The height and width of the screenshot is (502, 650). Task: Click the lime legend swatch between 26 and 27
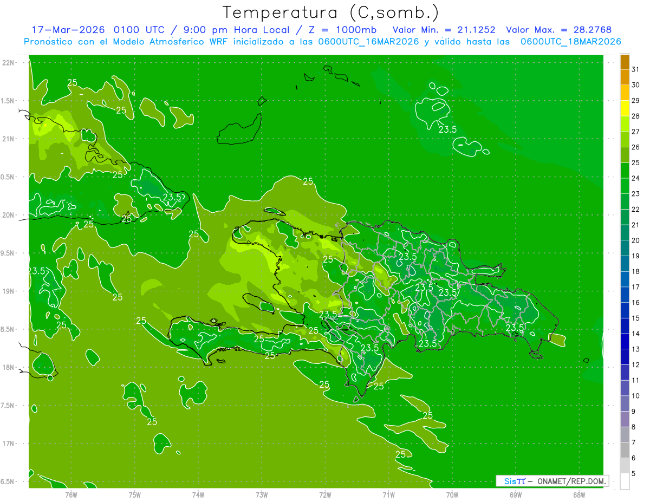coord(625,140)
